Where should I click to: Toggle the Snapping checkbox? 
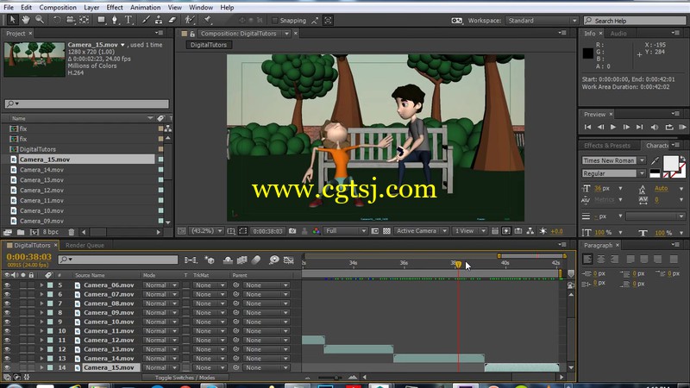point(275,20)
